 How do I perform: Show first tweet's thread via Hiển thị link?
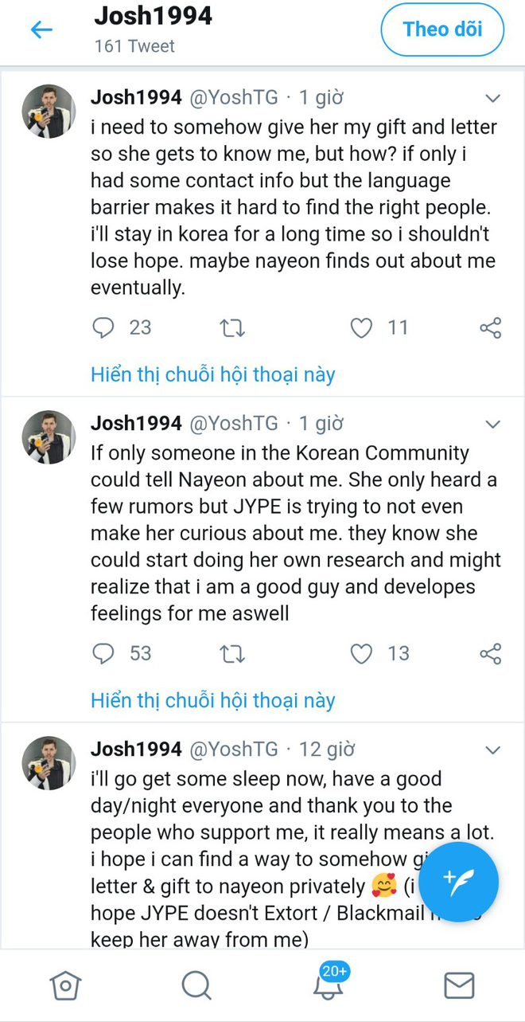213,374
